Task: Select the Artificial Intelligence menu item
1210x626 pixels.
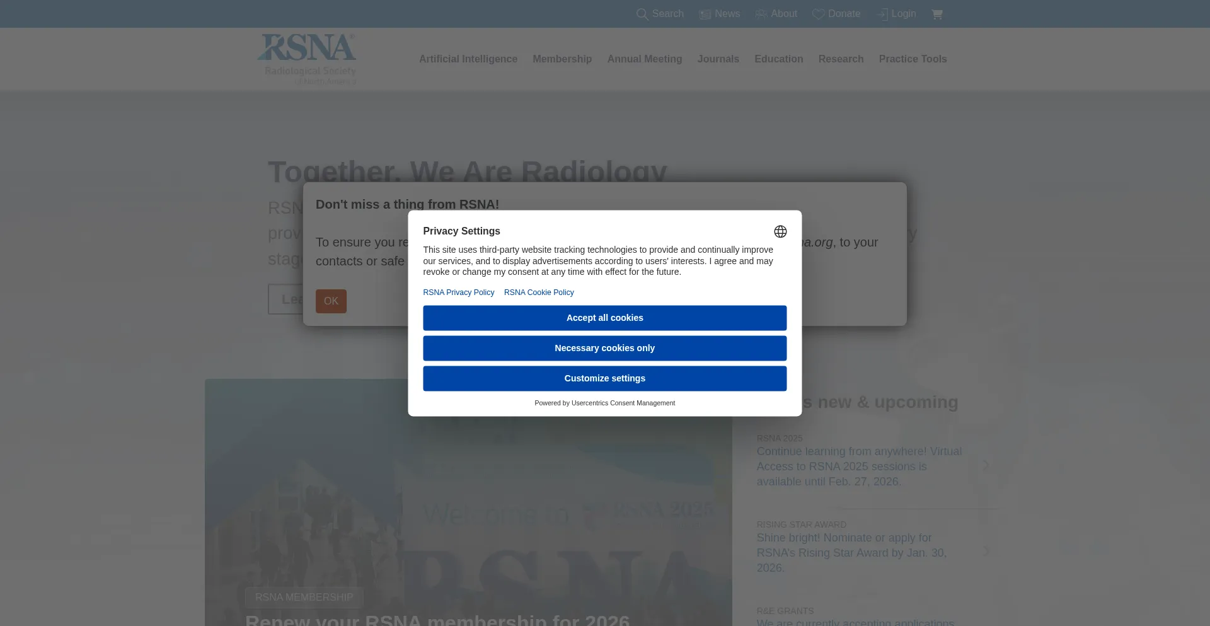Action: 468,59
